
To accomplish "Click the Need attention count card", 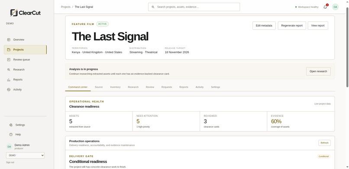I will coord(166,122).
